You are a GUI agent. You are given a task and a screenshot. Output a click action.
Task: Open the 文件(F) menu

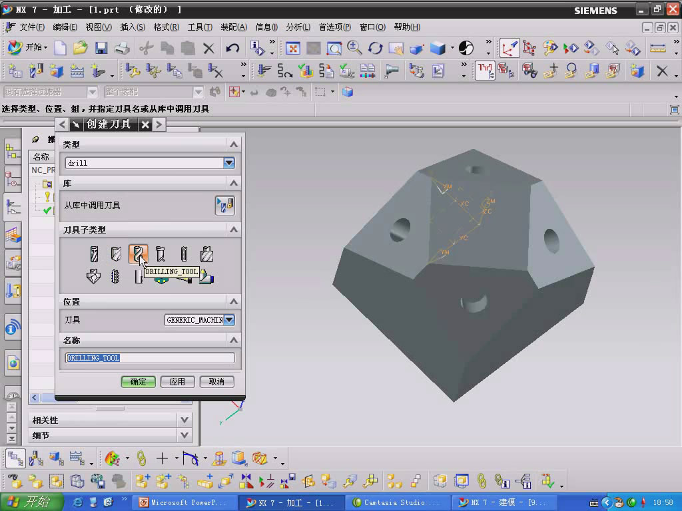pos(32,27)
